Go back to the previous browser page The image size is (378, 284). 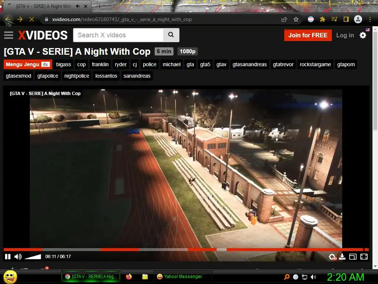8,19
